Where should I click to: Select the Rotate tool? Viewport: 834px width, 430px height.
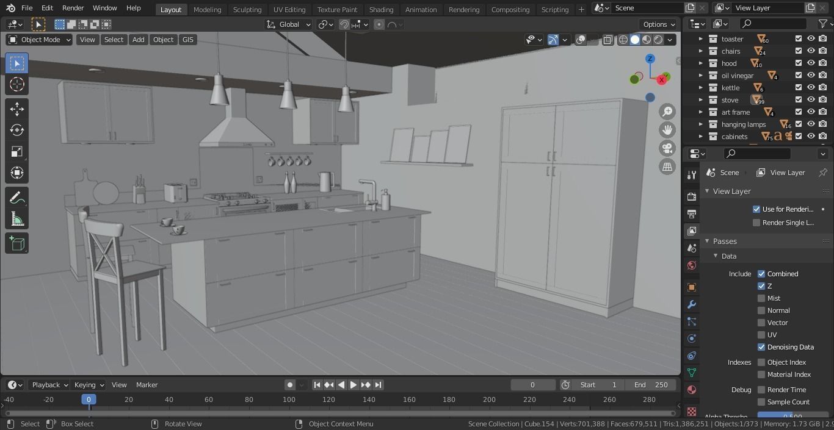[17, 130]
